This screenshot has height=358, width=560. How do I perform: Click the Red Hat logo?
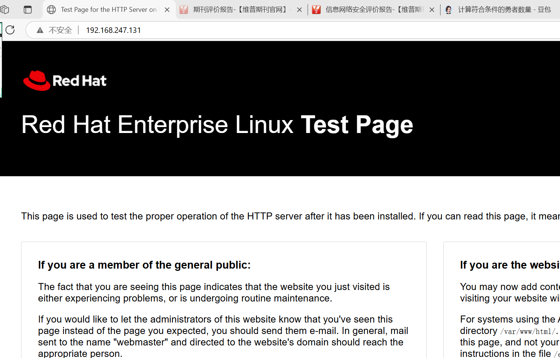[65, 81]
